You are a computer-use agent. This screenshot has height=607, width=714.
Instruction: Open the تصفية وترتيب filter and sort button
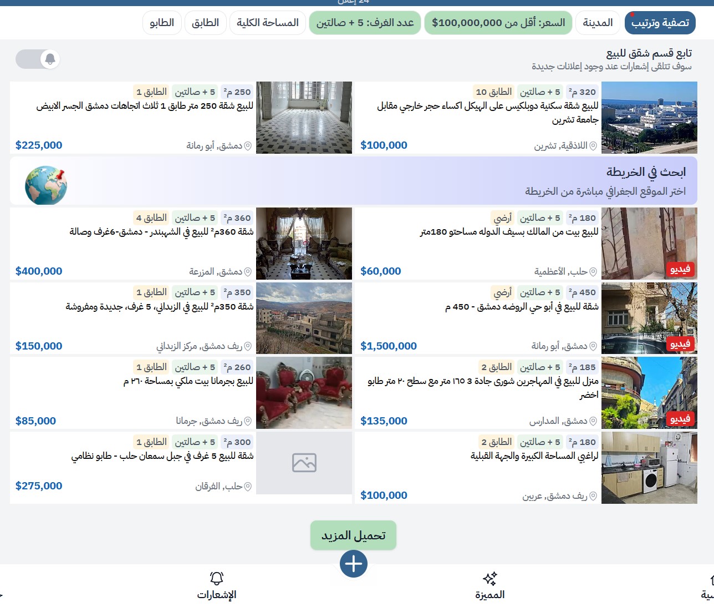tap(660, 23)
